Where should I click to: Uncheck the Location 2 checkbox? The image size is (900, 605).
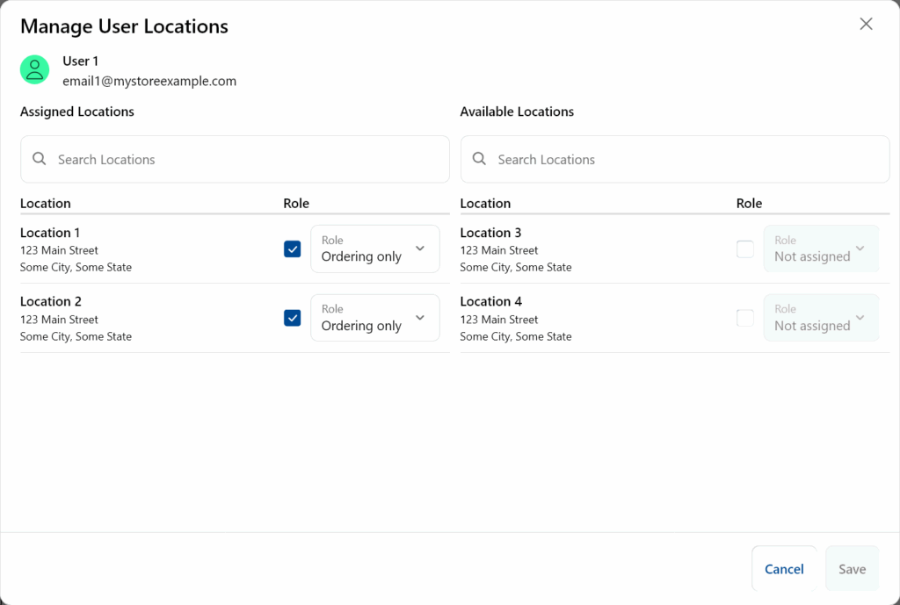pyautogui.click(x=293, y=318)
